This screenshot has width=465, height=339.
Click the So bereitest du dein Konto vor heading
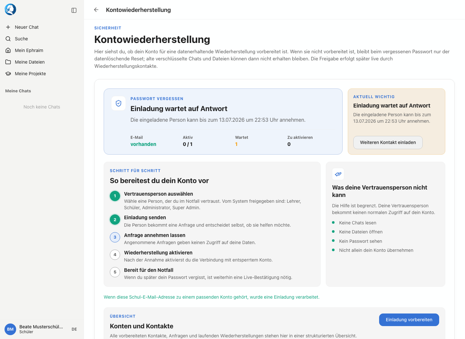tap(159, 181)
